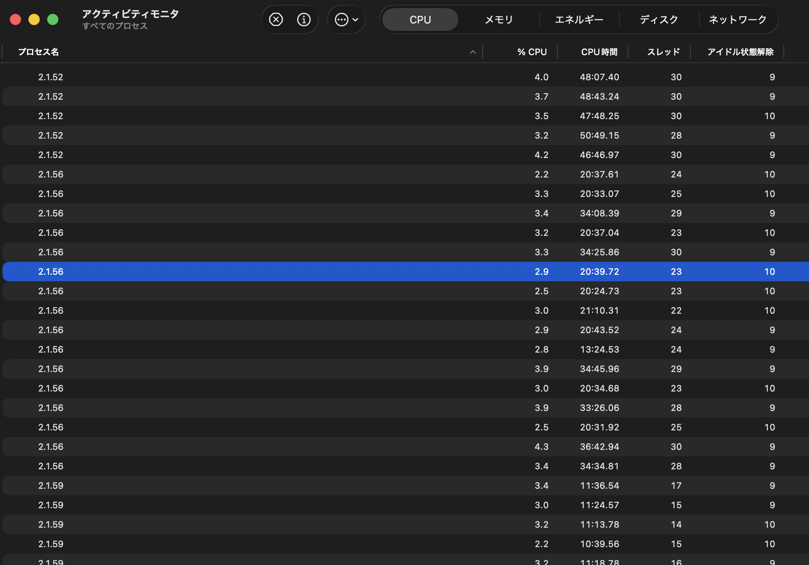Switch to the ネットワーク tab
The height and width of the screenshot is (565, 809).
click(x=738, y=19)
